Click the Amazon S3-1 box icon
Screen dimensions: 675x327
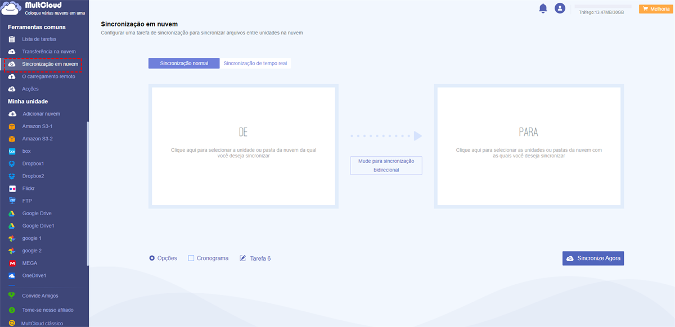click(x=12, y=126)
